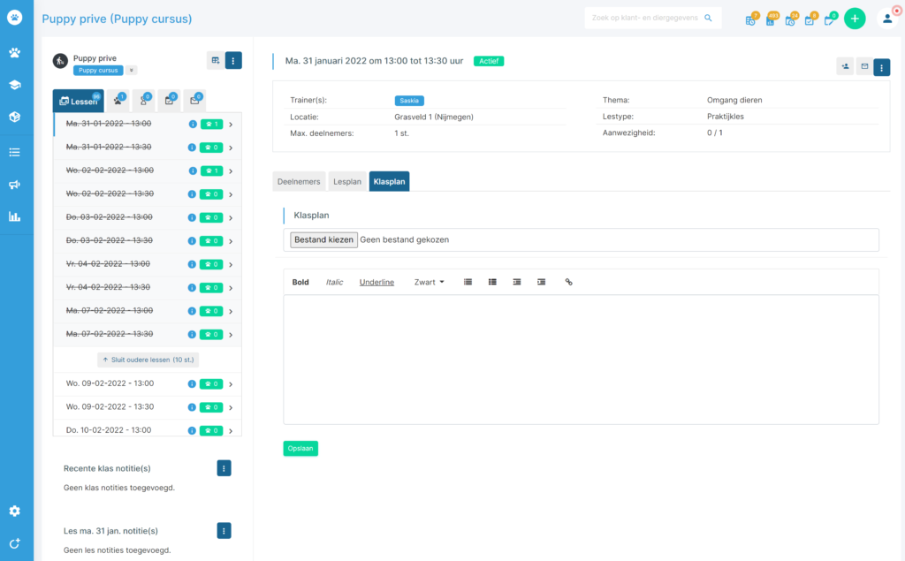The height and width of the screenshot is (561, 905).
Task: Open the Zwart text color dropdown
Action: click(x=429, y=282)
